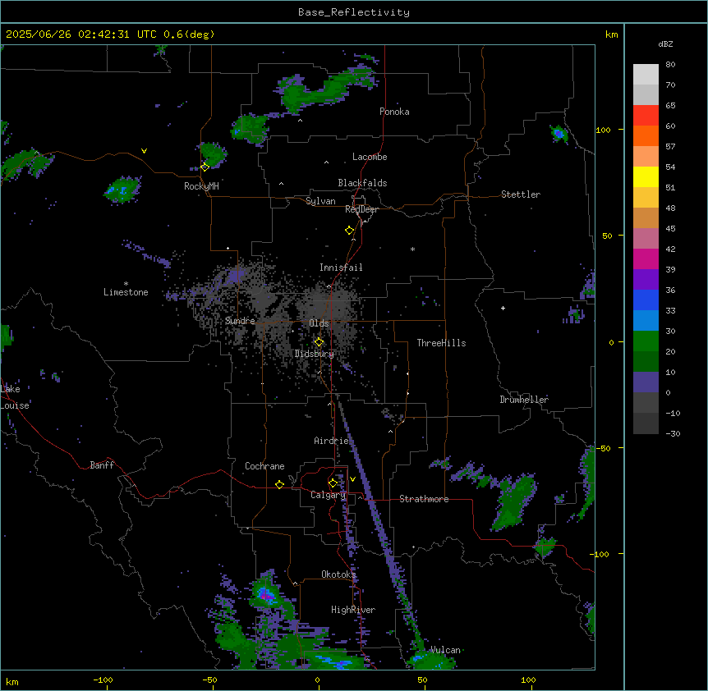The width and height of the screenshot is (708, 691).
Task: Select the yellow diamond marker below Cochrane
Action: pyautogui.click(x=279, y=484)
